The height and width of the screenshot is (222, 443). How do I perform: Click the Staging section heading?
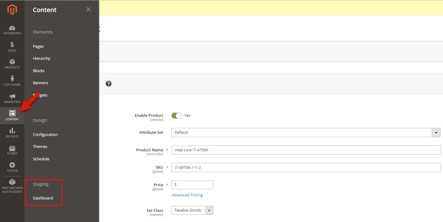click(41, 184)
